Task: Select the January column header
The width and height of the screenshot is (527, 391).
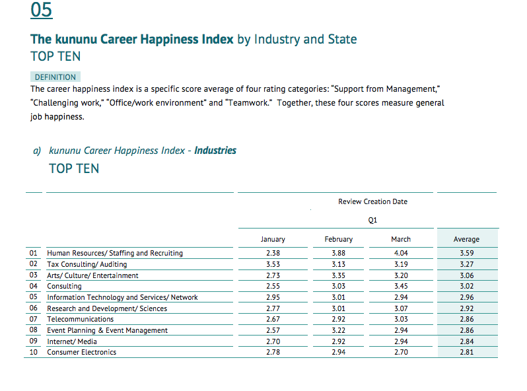Action: click(x=273, y=239)
